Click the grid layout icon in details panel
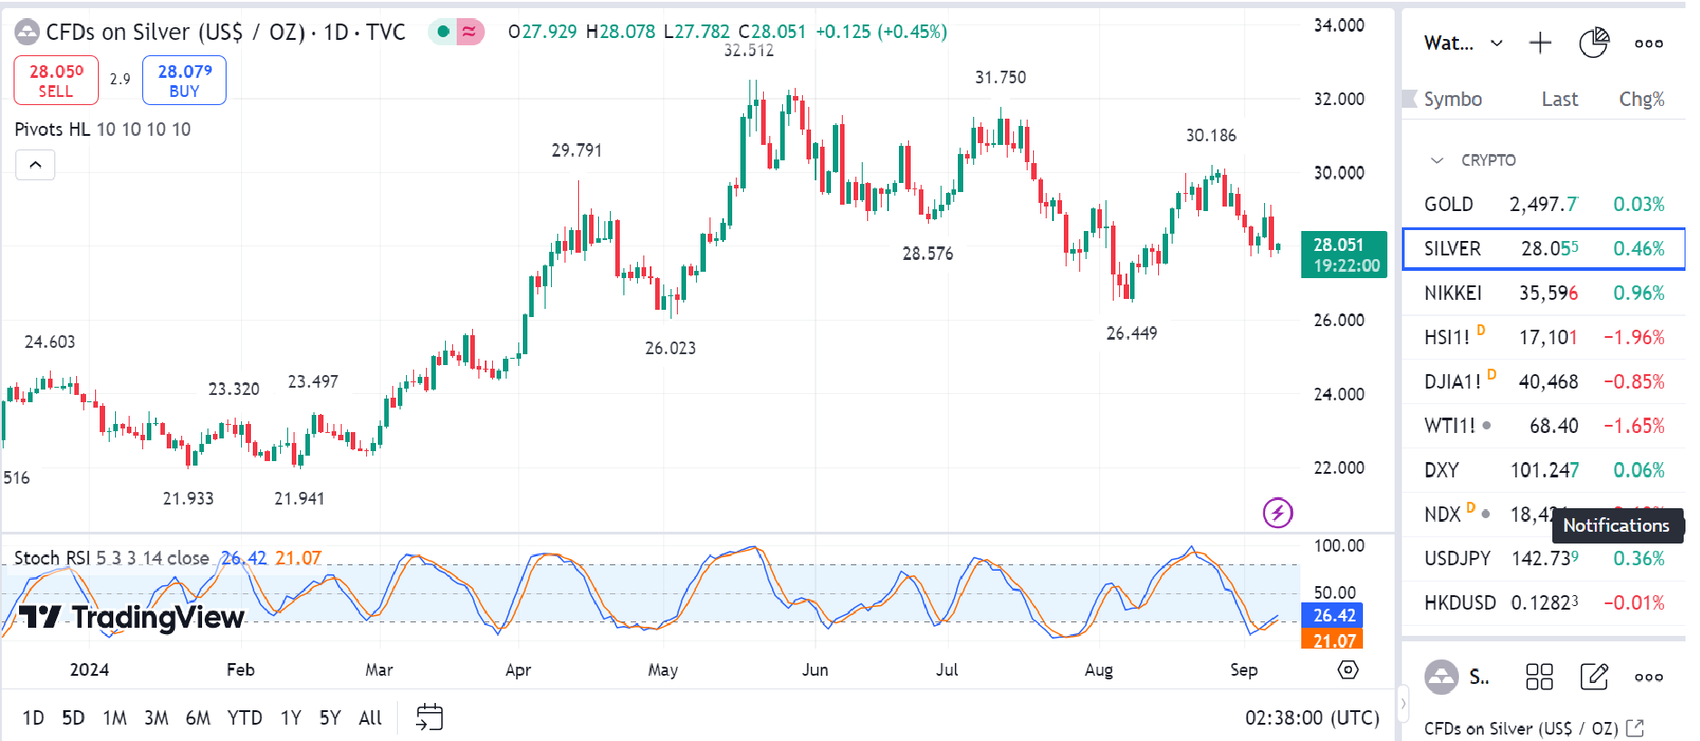1700x741 pixels. click(1539, 677)
